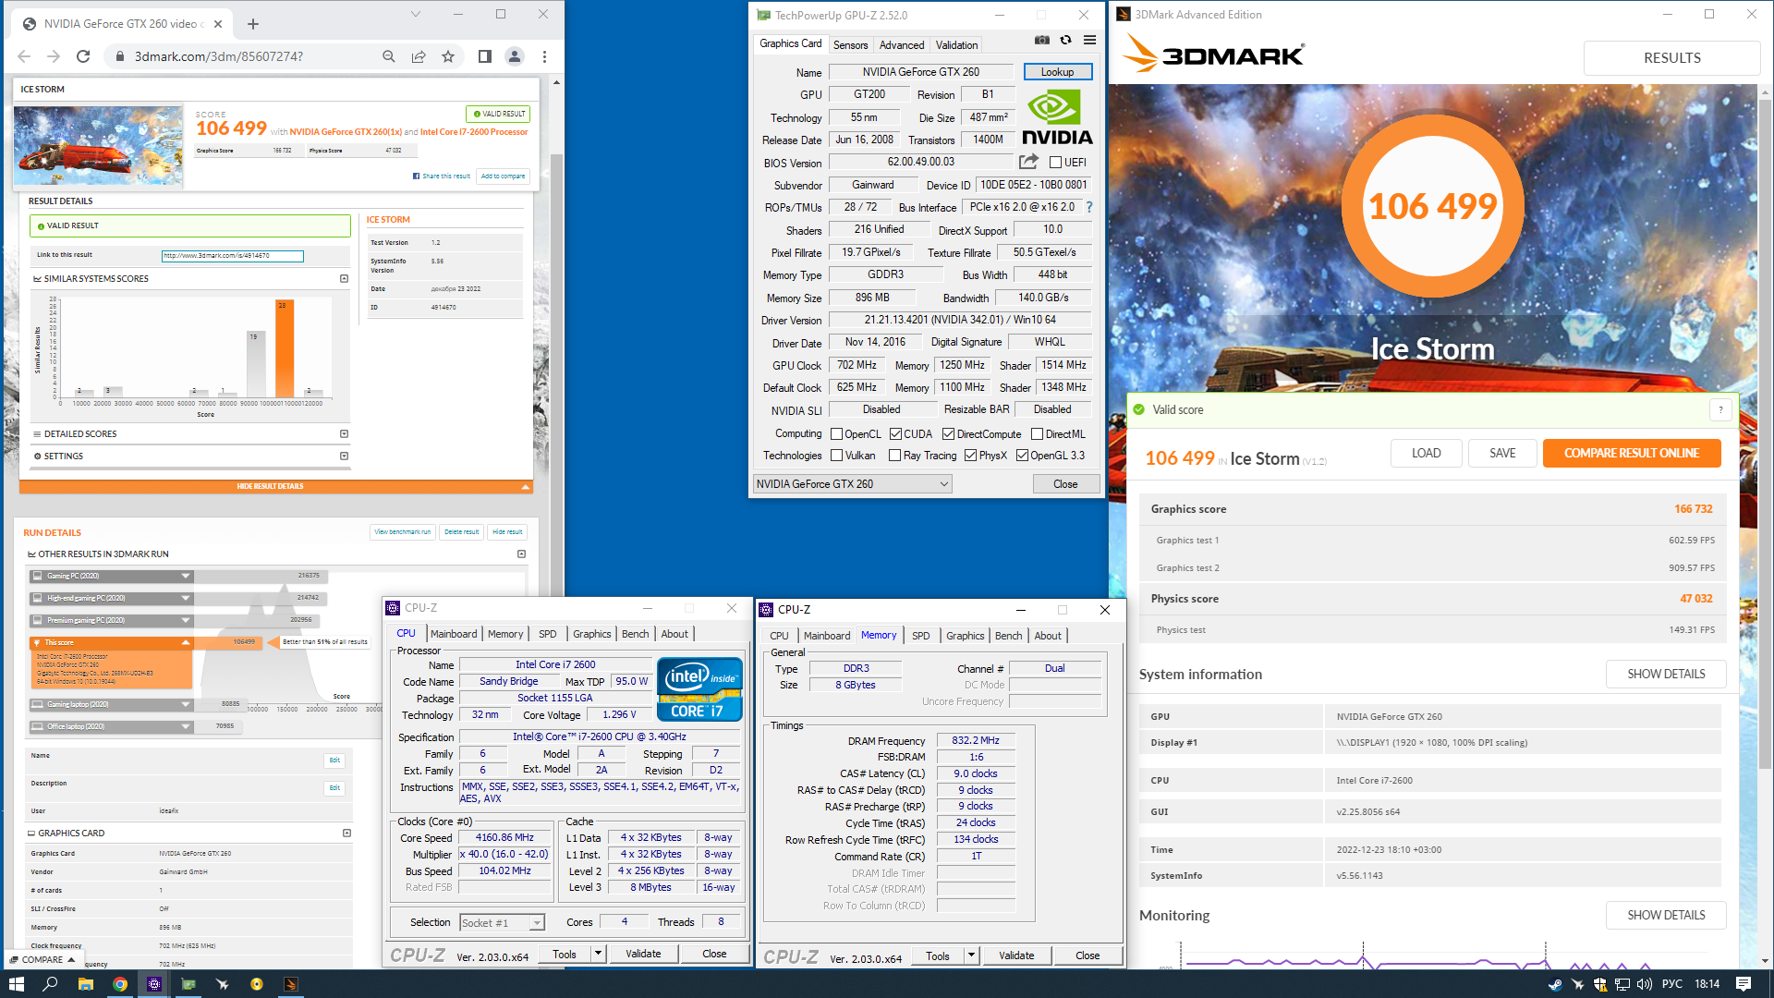The width and height of the screenshot is (1774, 998).
Task: Toggle CUDA checkbox
Action: point(895,433)
